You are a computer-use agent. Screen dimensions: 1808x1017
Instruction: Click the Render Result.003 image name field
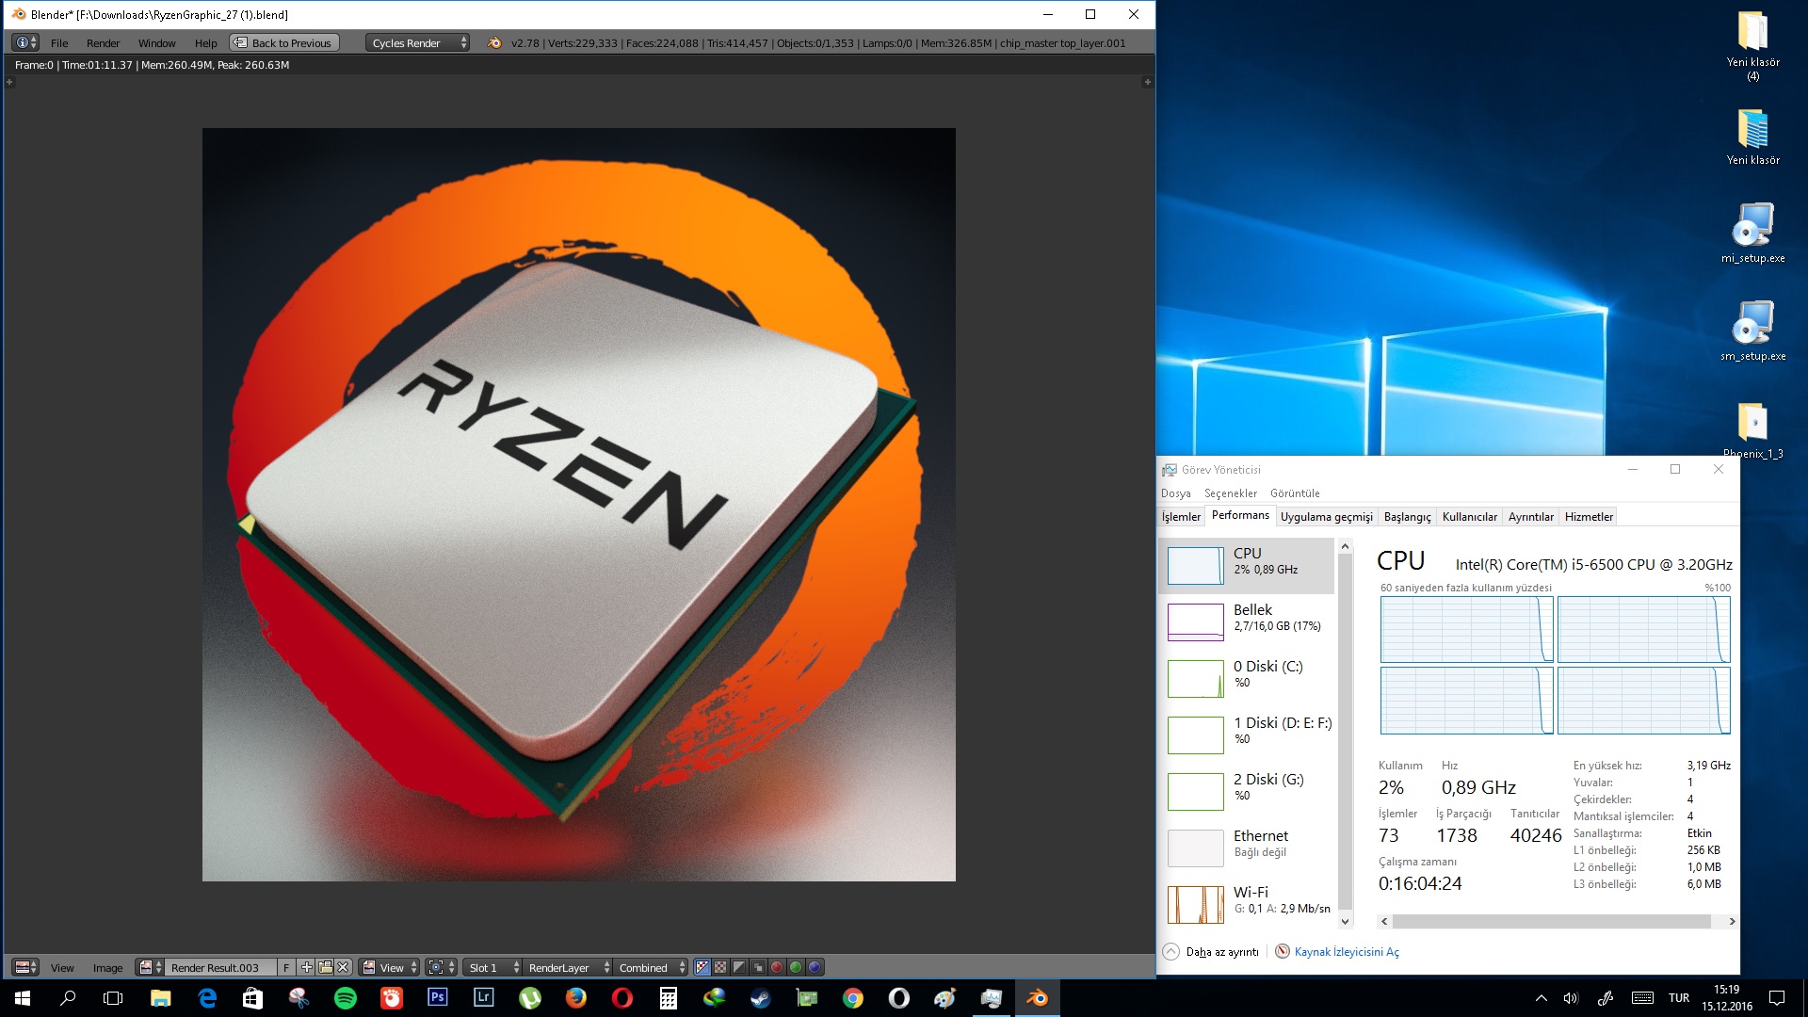click(x=221, y=967)
